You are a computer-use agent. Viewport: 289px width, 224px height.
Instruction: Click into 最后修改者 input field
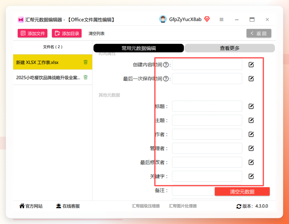point(207,162)
